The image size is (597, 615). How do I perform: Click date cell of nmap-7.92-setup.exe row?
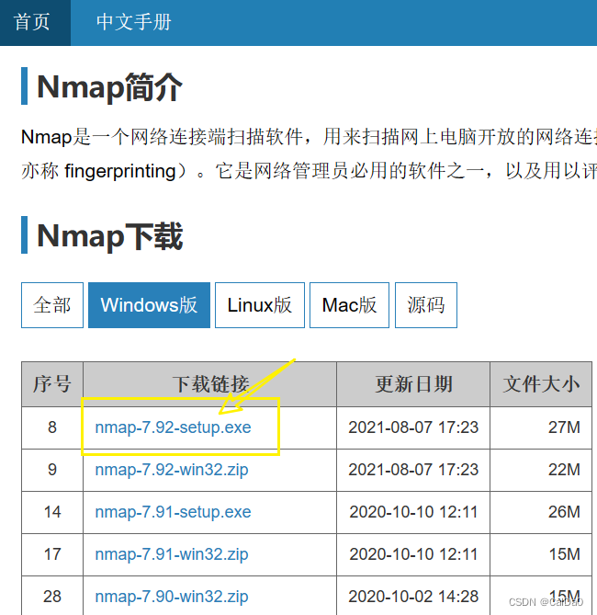413,427
